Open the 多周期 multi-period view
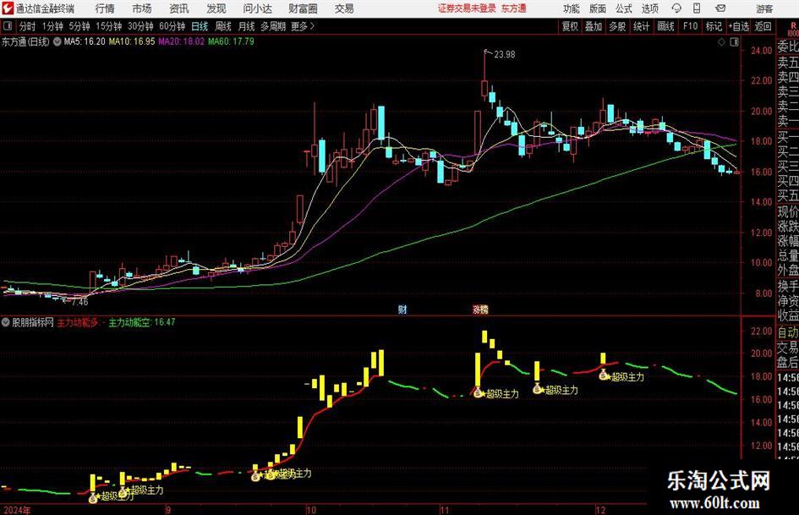799x515 pixels. 273,26
